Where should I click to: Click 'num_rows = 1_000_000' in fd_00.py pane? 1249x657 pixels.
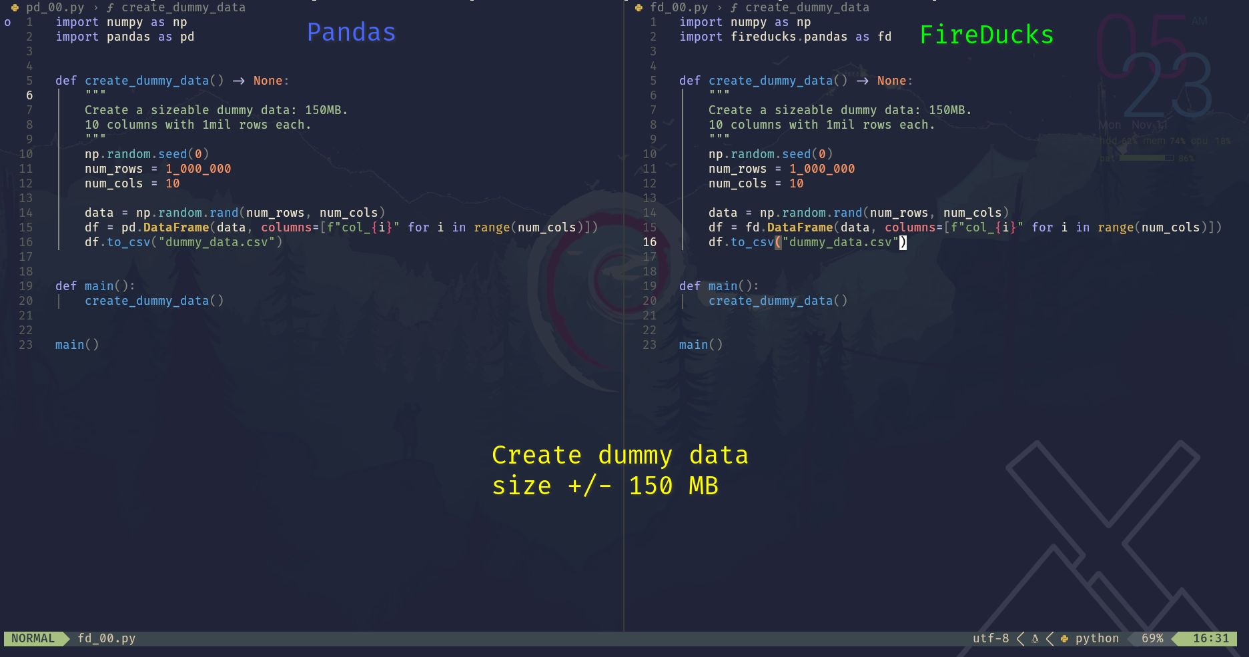782,169
